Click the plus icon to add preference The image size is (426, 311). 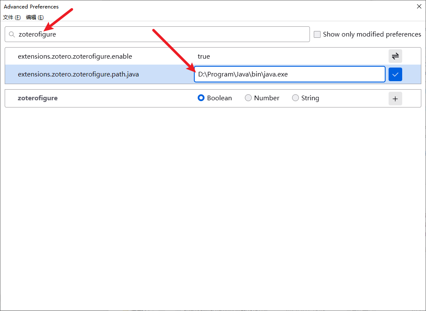pos(395,99)
